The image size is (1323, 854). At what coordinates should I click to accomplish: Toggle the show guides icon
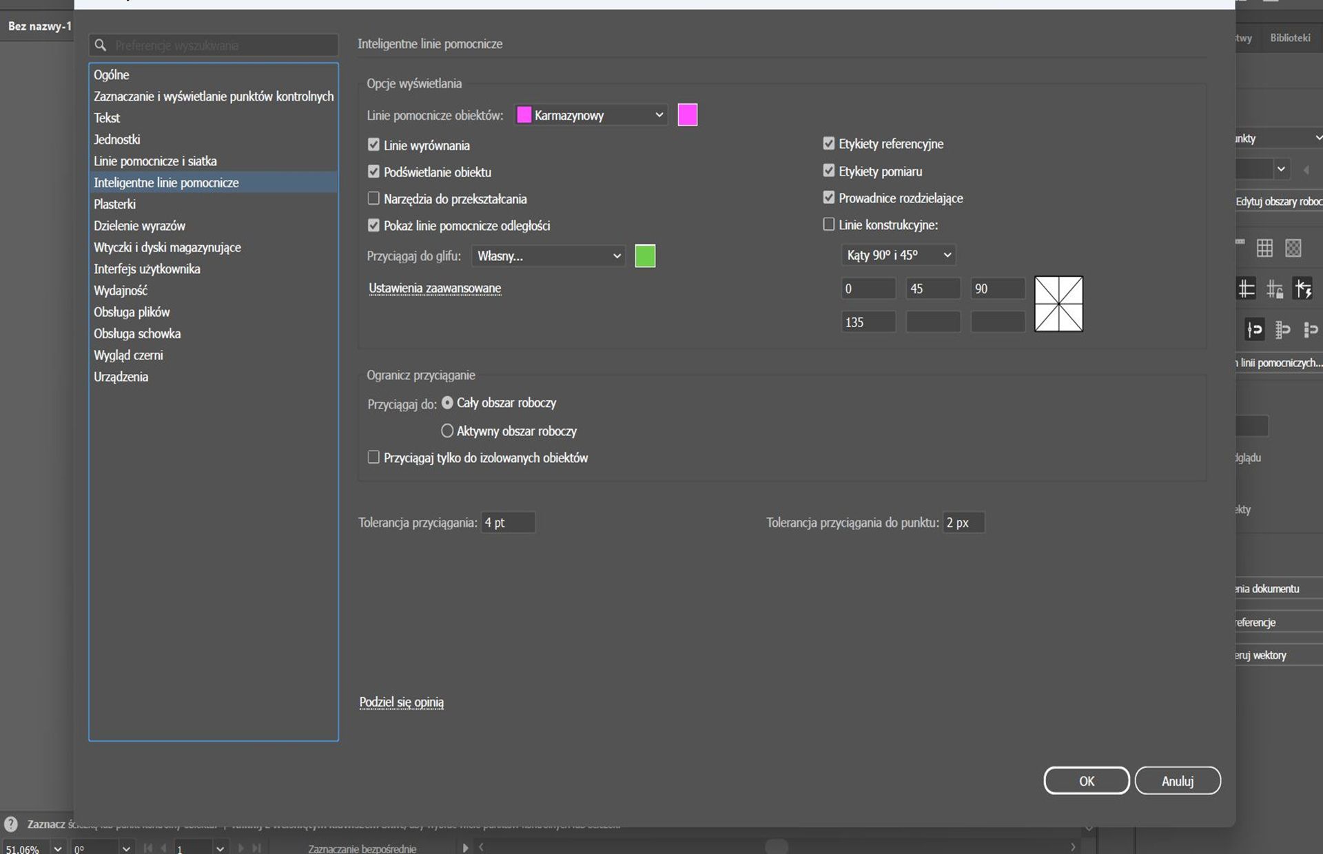(1247, 289)
